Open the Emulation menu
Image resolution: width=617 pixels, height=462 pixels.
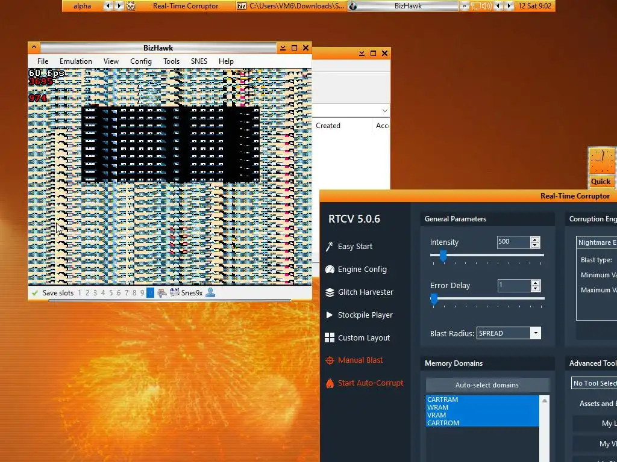76,61
